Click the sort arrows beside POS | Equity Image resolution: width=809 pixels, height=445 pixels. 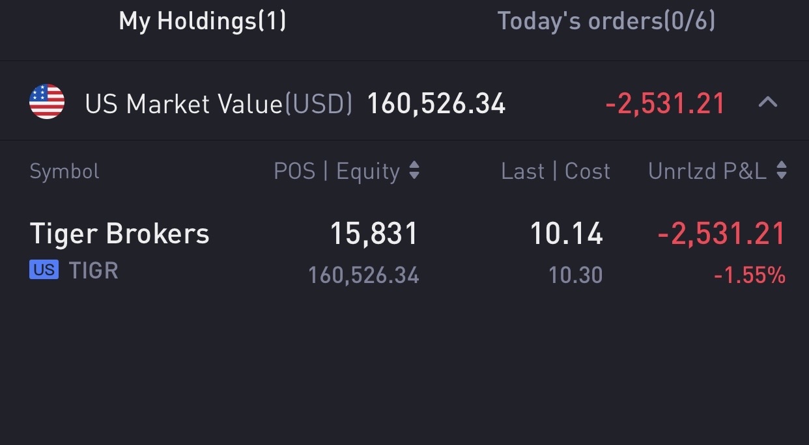coord(414,171)
